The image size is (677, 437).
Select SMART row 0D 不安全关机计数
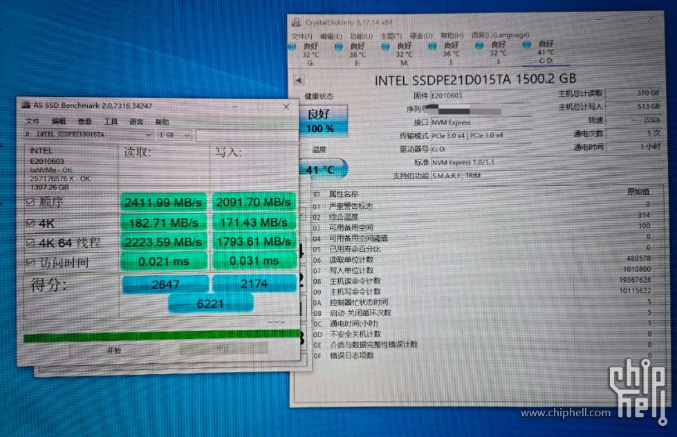pyautogui.click(x=481, y=334)
